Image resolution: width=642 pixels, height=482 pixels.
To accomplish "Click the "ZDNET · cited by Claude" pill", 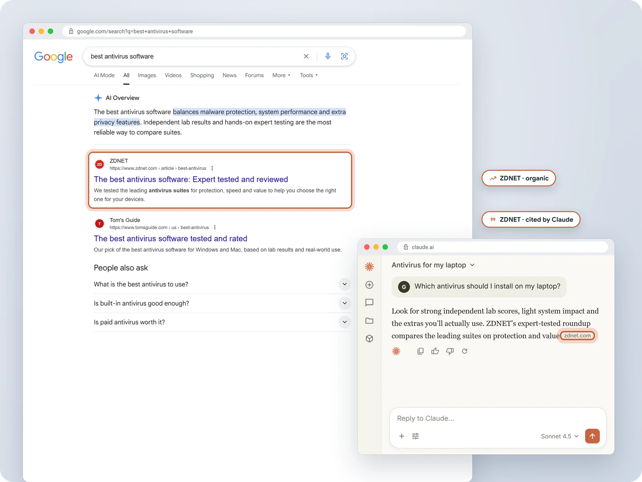I will coord(531,219).
